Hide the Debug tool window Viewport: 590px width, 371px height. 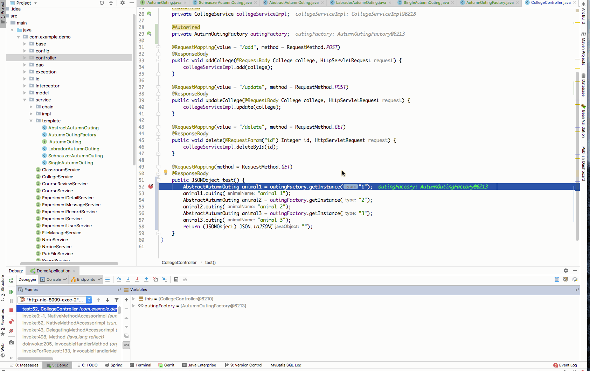click(575, 271)
